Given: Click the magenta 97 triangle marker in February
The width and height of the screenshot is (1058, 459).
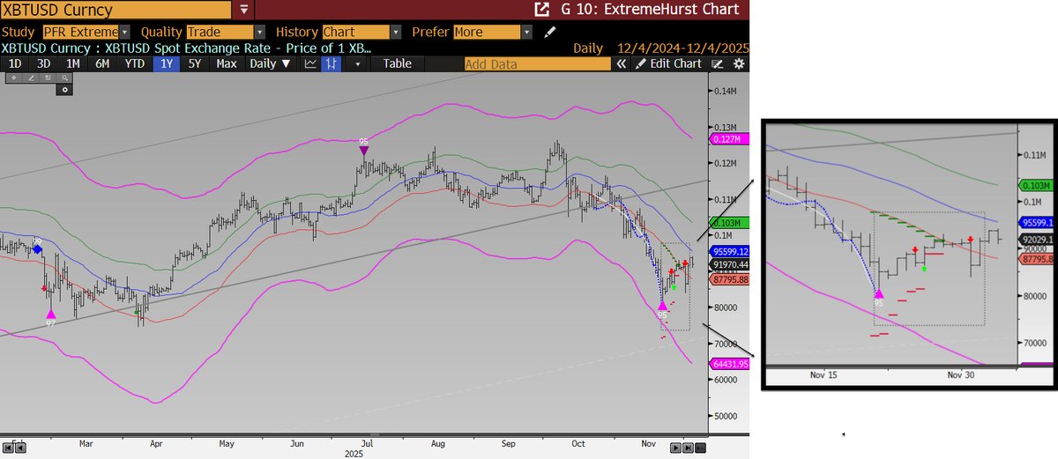Looking at the screenshot, I should click(x=50, y=313).
